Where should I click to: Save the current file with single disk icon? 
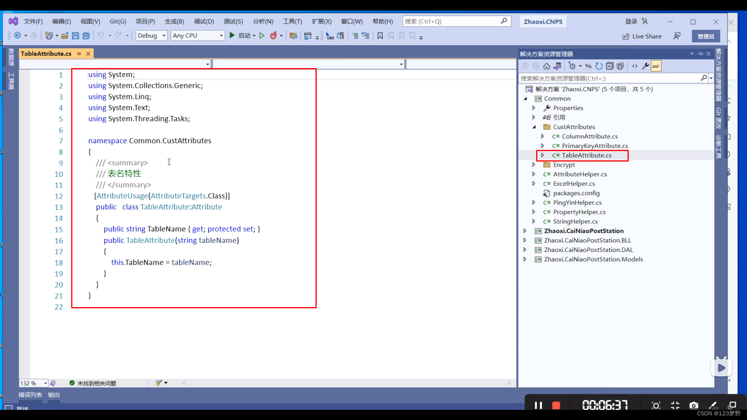[75, 35]
